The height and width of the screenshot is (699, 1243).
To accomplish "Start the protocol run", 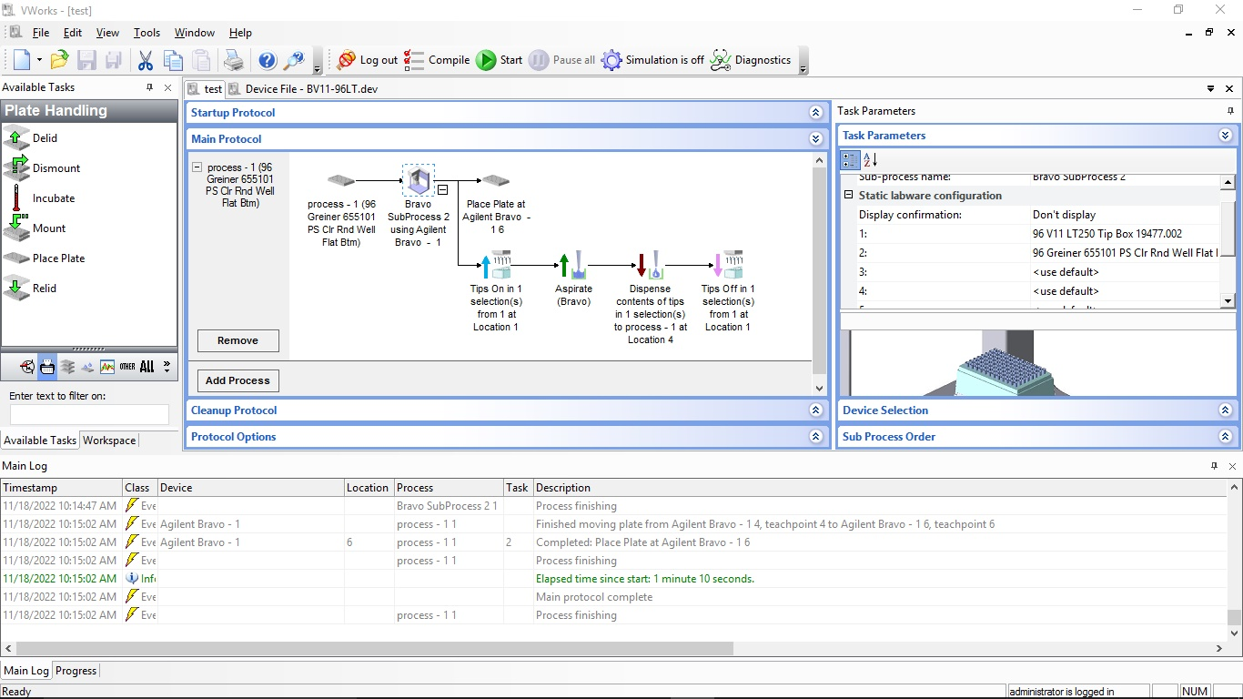I will 500,60.
